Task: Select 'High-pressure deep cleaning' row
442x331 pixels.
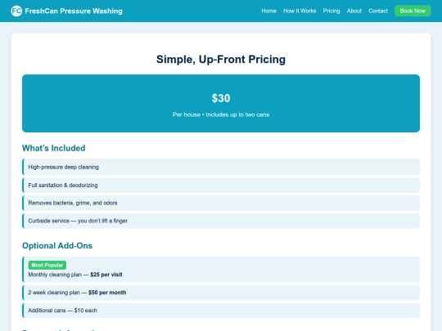Action: click(221, 167)
